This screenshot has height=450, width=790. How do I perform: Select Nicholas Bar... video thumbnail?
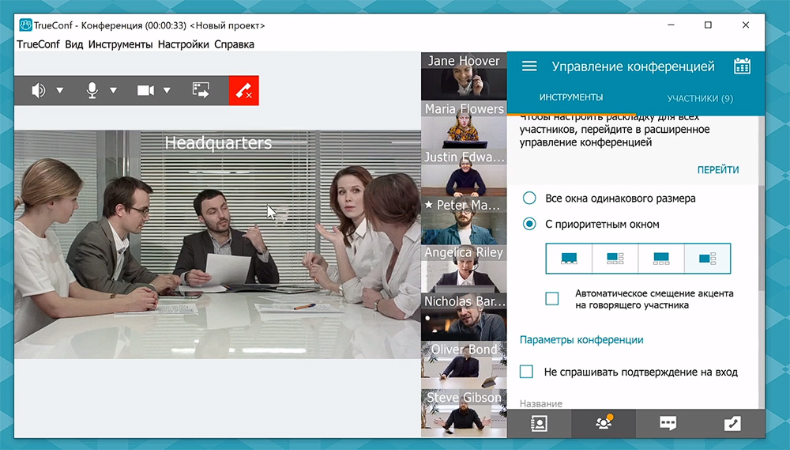pyautogui.click(x=464, y=317)
